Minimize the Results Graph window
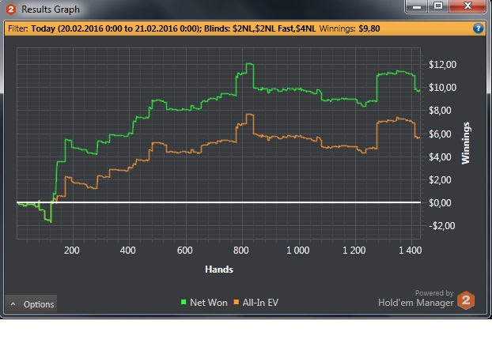This screenshot has height=343, width=492. (x=417, y=6)
